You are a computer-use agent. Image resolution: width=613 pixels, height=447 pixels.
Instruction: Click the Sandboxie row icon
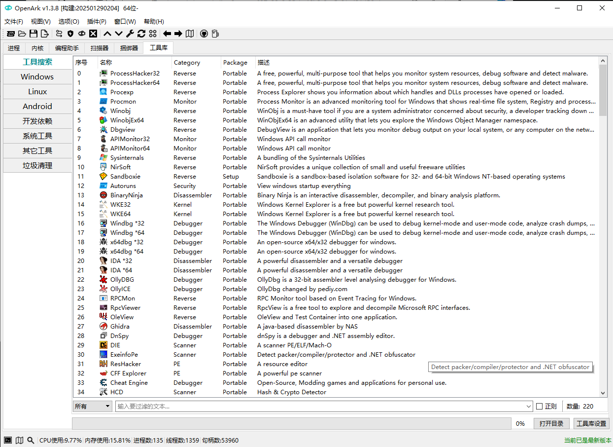103,176
